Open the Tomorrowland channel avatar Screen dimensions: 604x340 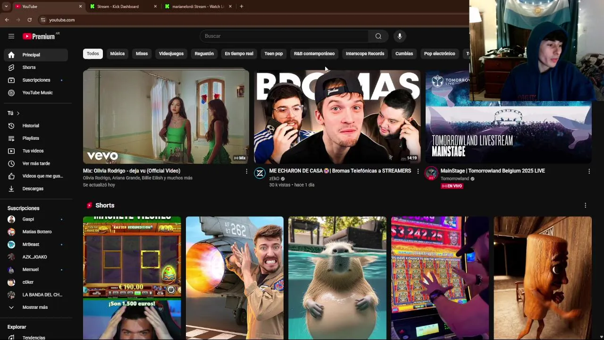[x=431, y=173]
